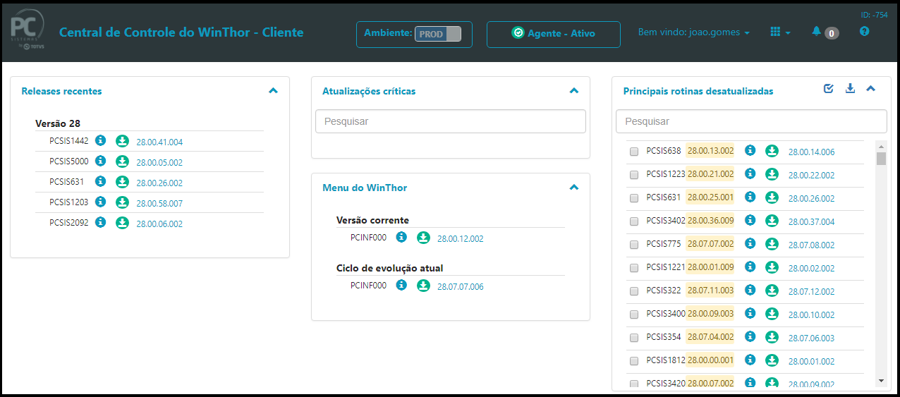Collapse the Atualizações críticas panel
The width and height of the screenshot is (900, 397).
(574, 90)
